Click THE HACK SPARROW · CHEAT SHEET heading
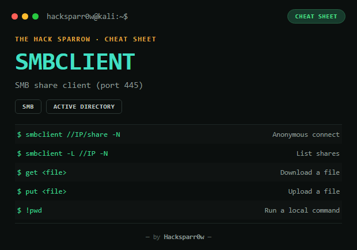Screen dimensions: 357x250 coord(85,39)
